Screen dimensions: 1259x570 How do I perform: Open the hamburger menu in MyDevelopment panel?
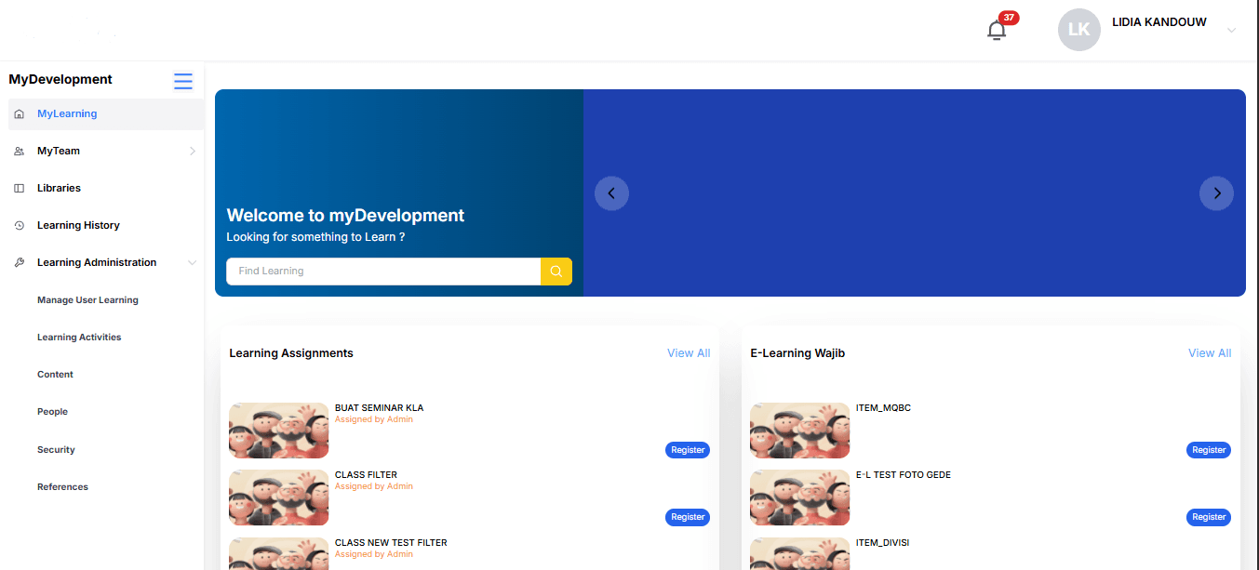coord(182,81)
